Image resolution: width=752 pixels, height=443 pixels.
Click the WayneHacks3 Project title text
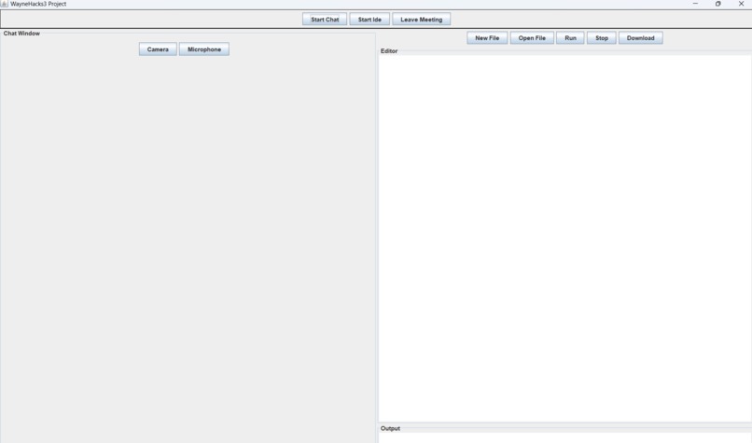(38, 4)
